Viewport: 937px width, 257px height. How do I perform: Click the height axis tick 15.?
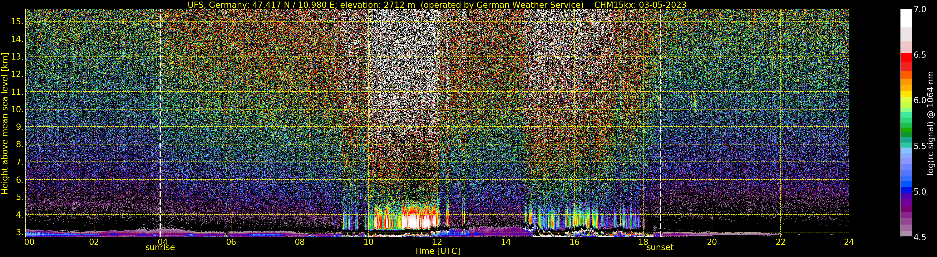point(17,22)
